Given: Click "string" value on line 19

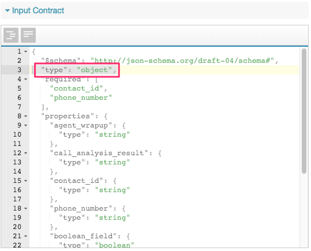Looking at the screenshot, I should (x=113, y=218).
